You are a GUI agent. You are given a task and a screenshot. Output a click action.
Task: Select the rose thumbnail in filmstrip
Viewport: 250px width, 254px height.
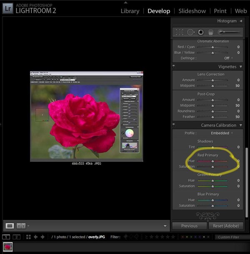pos(8,247)
